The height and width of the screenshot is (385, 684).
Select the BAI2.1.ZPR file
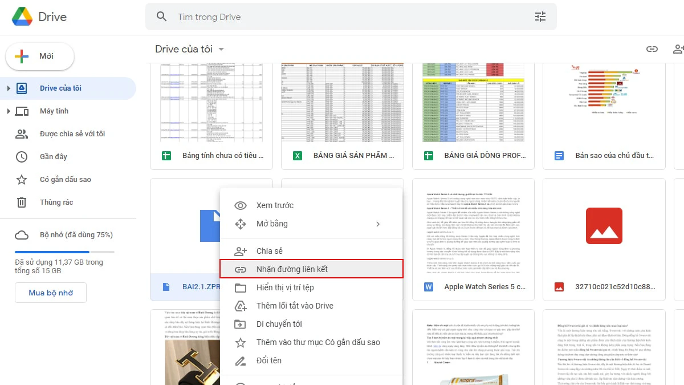[x=186, y=240]
